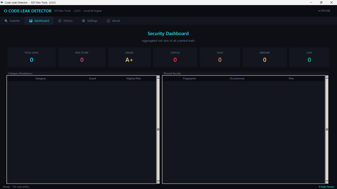Click 'Ready · No scan active' status text
This screenshot has width=337, height=189.
coord(16,187)
